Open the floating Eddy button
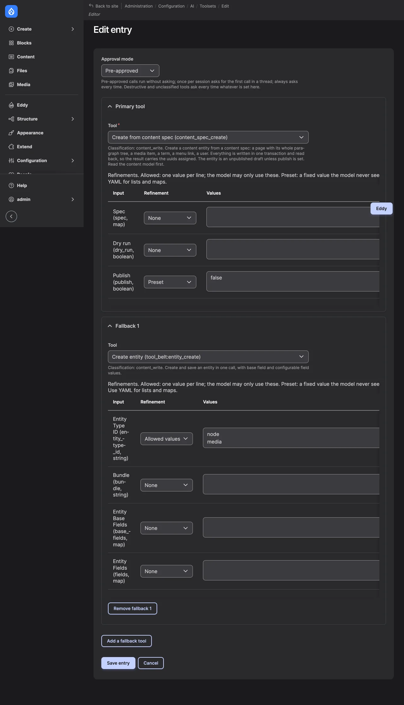Screen dimensions: 404x705 (381, 209)
